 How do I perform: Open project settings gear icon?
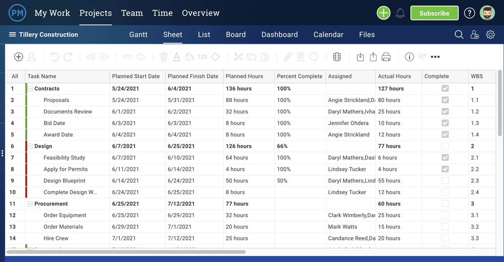[x=490, y=34]
